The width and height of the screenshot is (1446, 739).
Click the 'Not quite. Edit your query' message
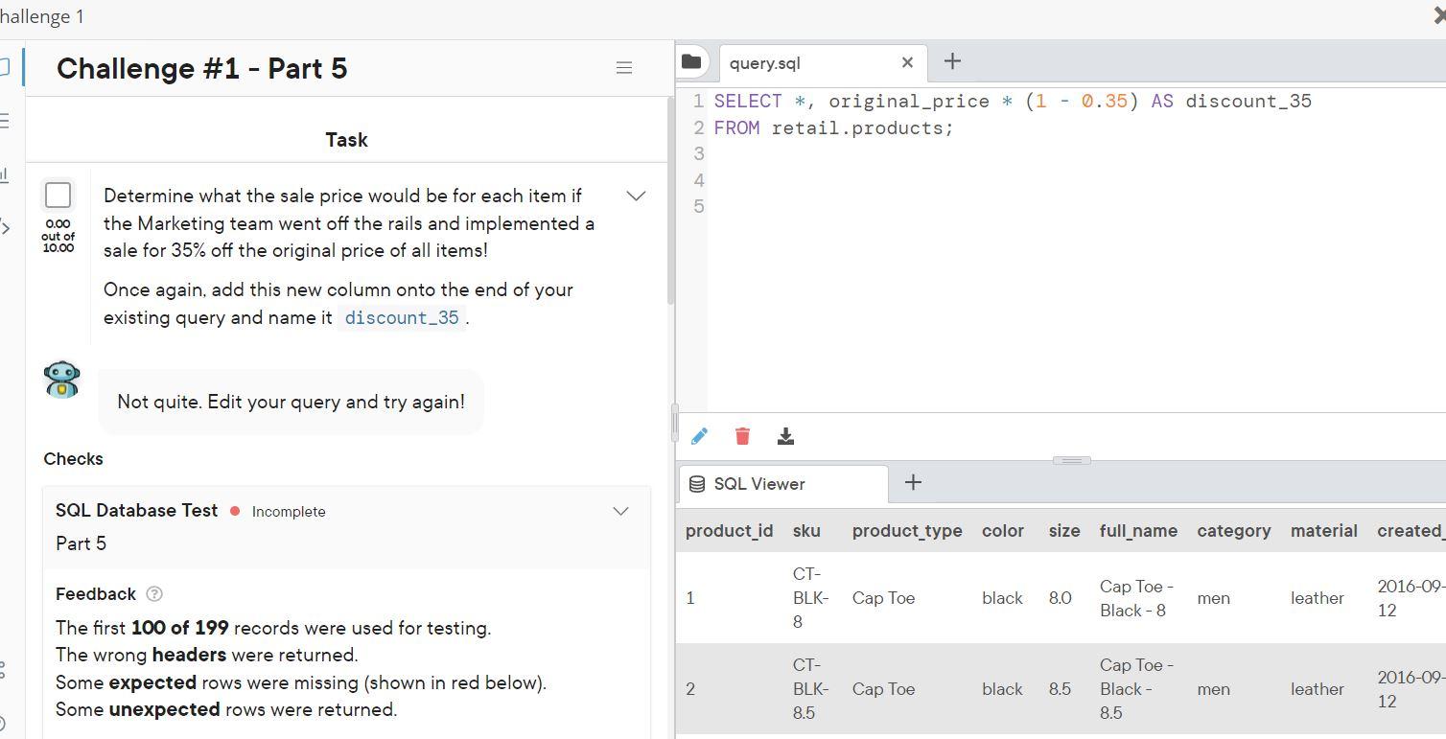click(x=291, y=402)
